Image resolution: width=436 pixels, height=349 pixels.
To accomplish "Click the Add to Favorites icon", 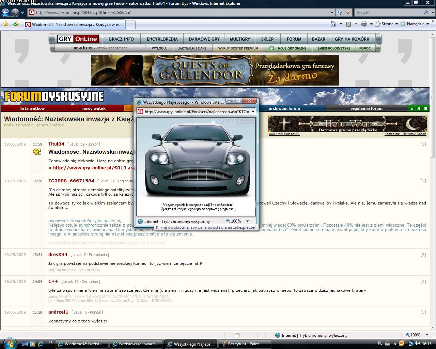I will click(x=16, y=24).
